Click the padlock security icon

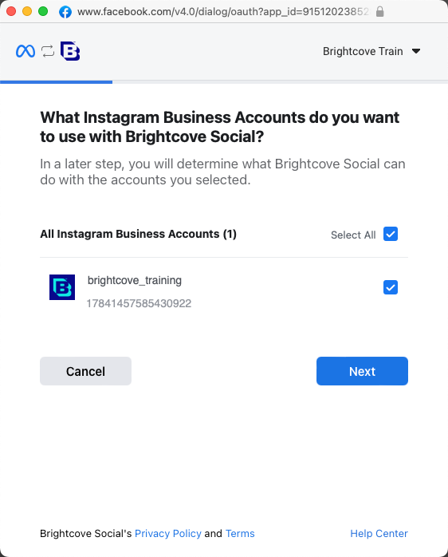coord(379,12)
